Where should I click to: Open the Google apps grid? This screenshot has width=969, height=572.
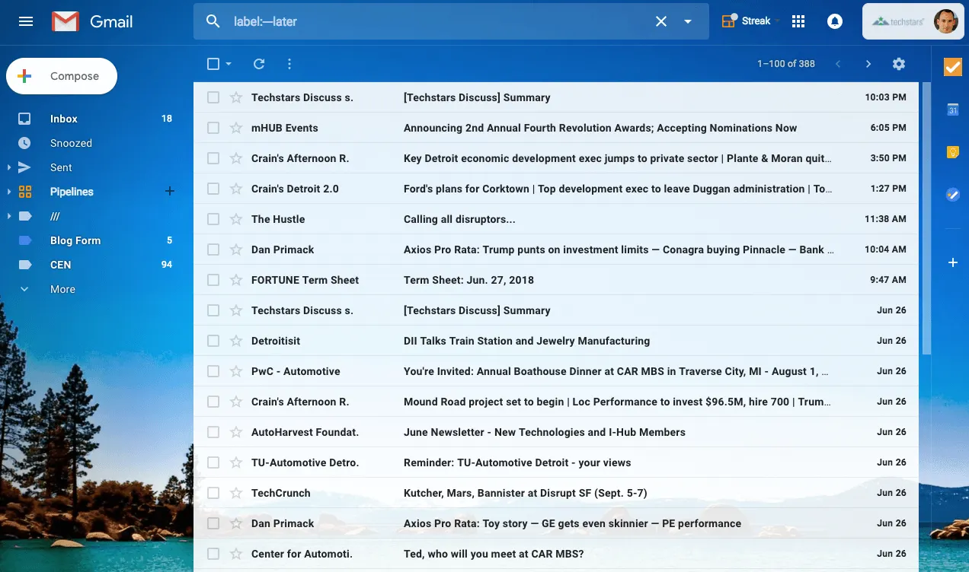click(x=798, y=21)
